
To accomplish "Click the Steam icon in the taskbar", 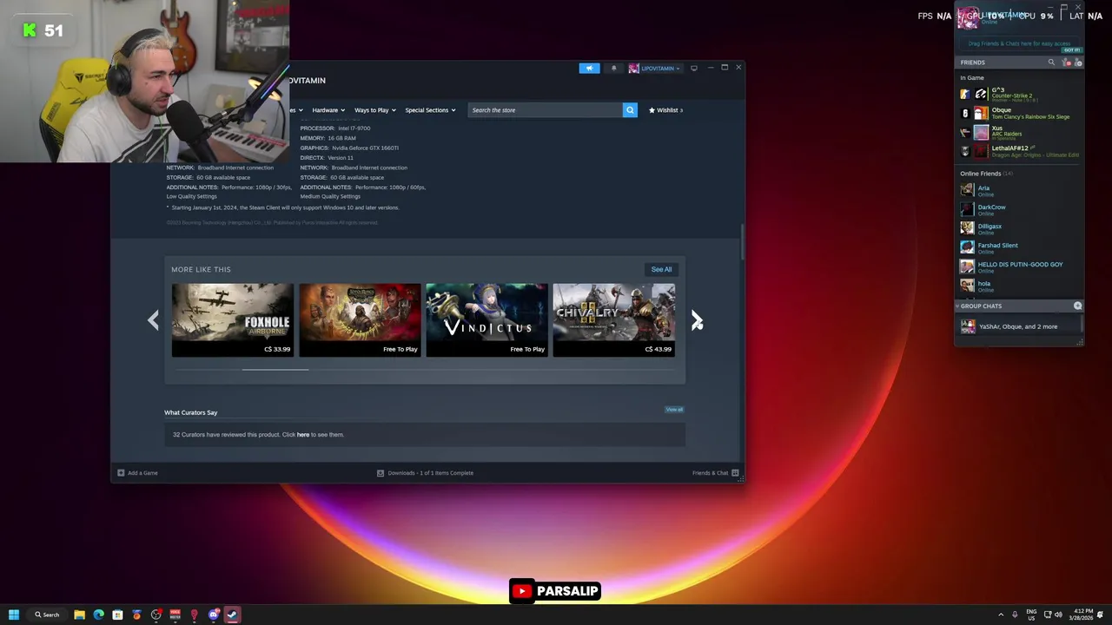I will click(x=232, y=615).
